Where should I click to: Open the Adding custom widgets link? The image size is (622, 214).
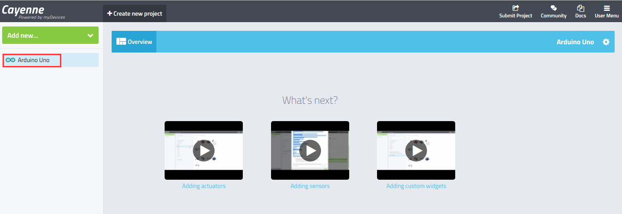pyautogui.click(x=416, y=186)
